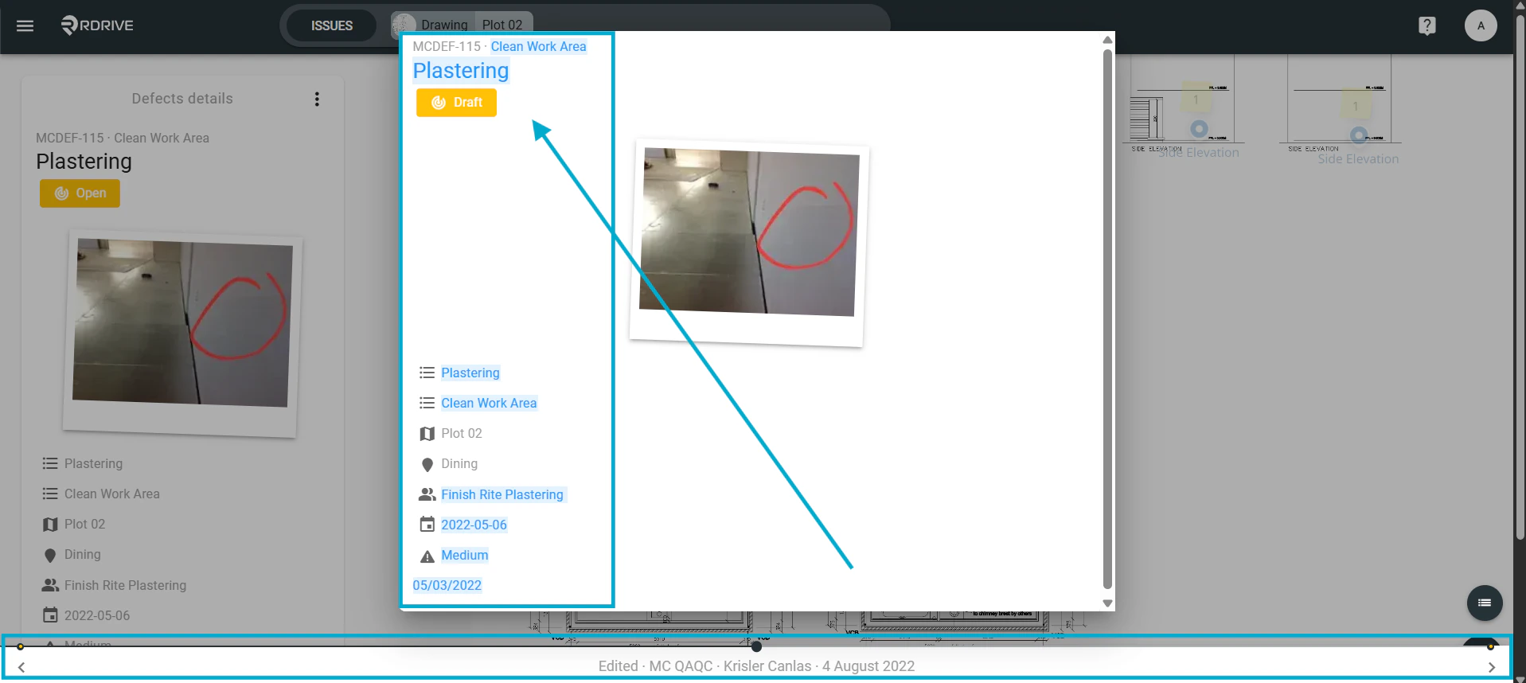This screenshot has width=1526, height=683.
Task: Click the 05/03/2022 date in popup
Action: click(x=447, y=585)
